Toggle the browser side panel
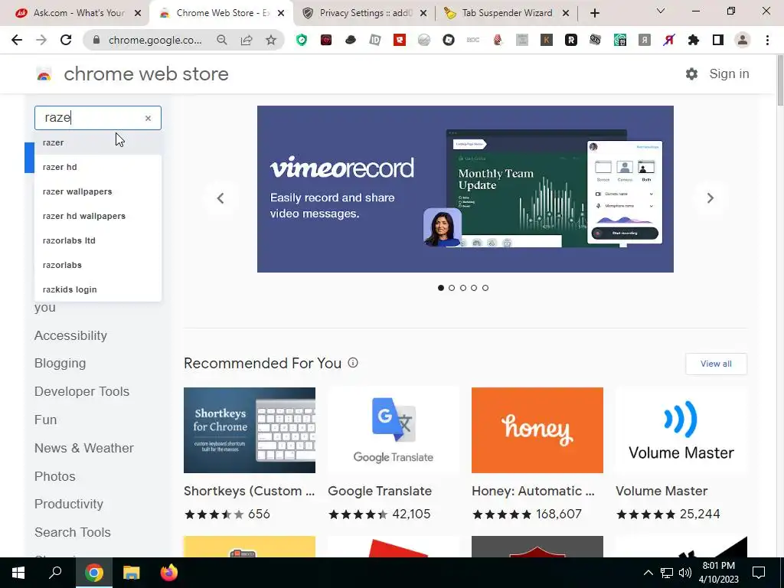The height and width of the screenshot is (588, 784). [x=718, y=40]
